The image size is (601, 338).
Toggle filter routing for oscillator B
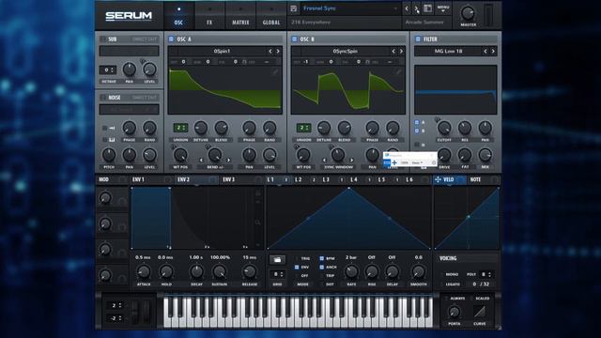click(x=417, y=131)
